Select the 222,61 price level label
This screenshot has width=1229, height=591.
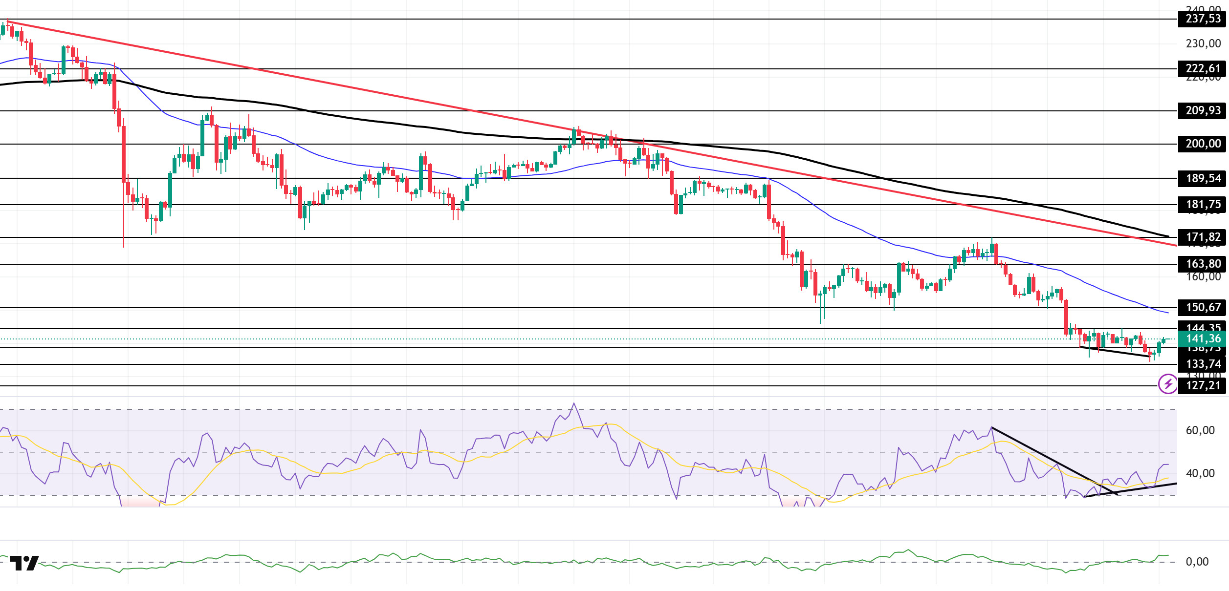point(1202,68)
